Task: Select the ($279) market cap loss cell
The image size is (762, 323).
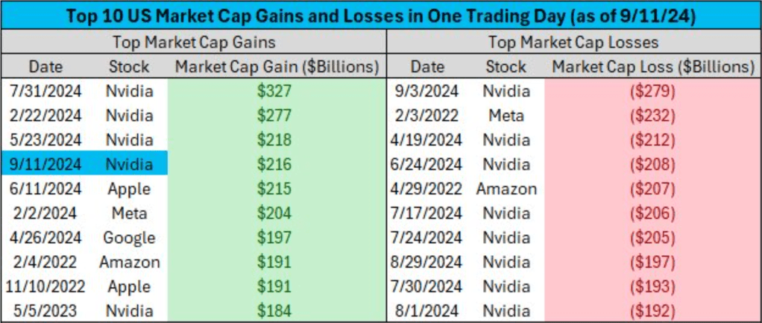Action: 652,92
